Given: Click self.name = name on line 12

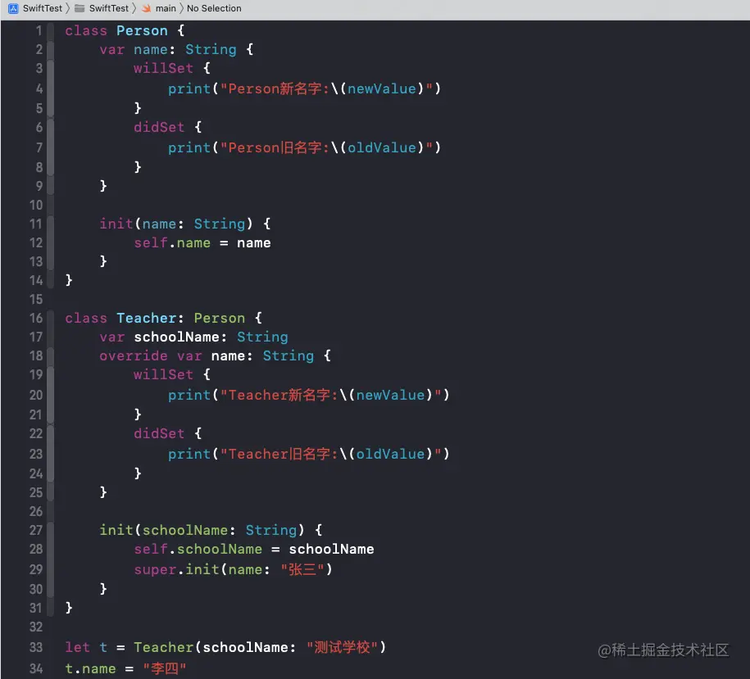Looking at the screenshot, I should tap(202, 242).
